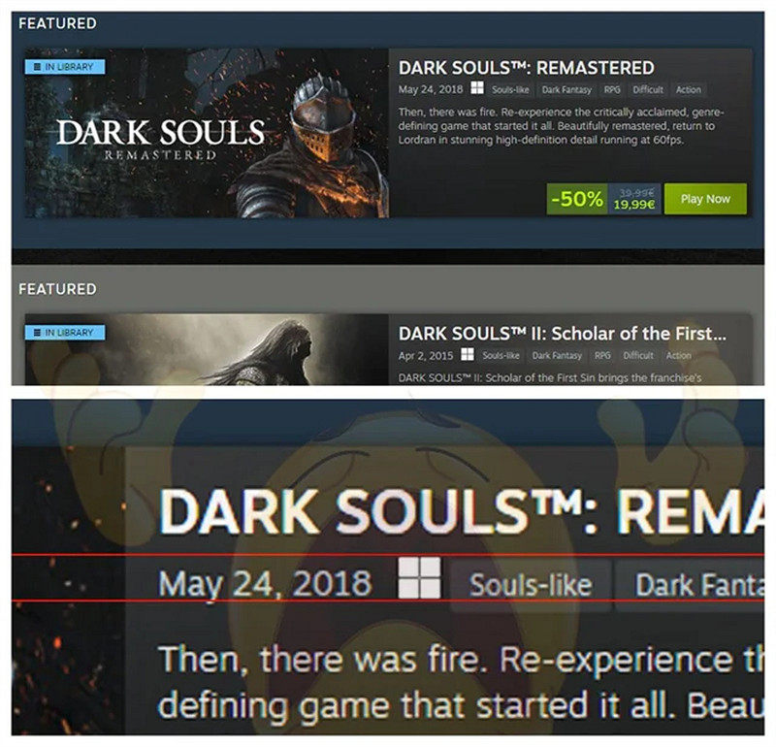Click the Dark Fantasy tag under Dark Souls II

[x=557, y=355]
